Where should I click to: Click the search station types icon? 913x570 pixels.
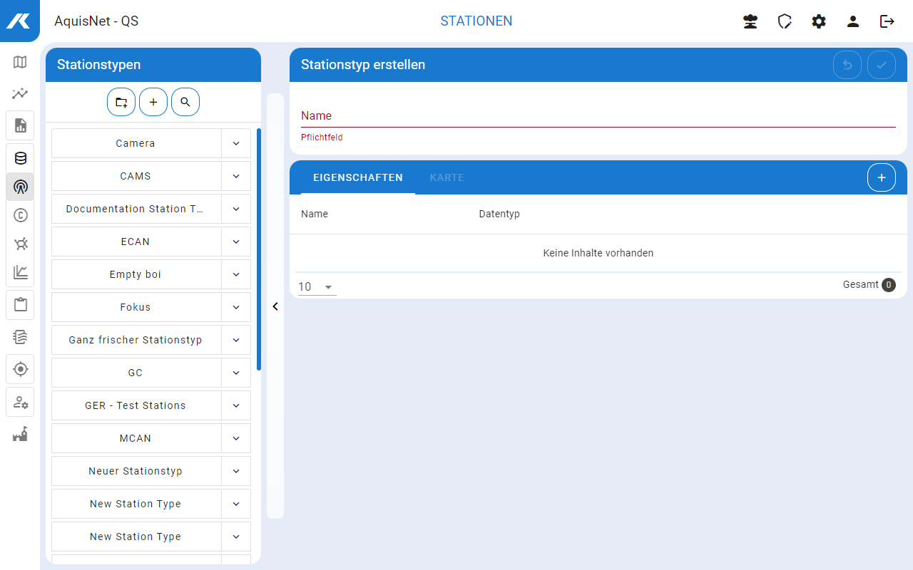tap(185, 103)
